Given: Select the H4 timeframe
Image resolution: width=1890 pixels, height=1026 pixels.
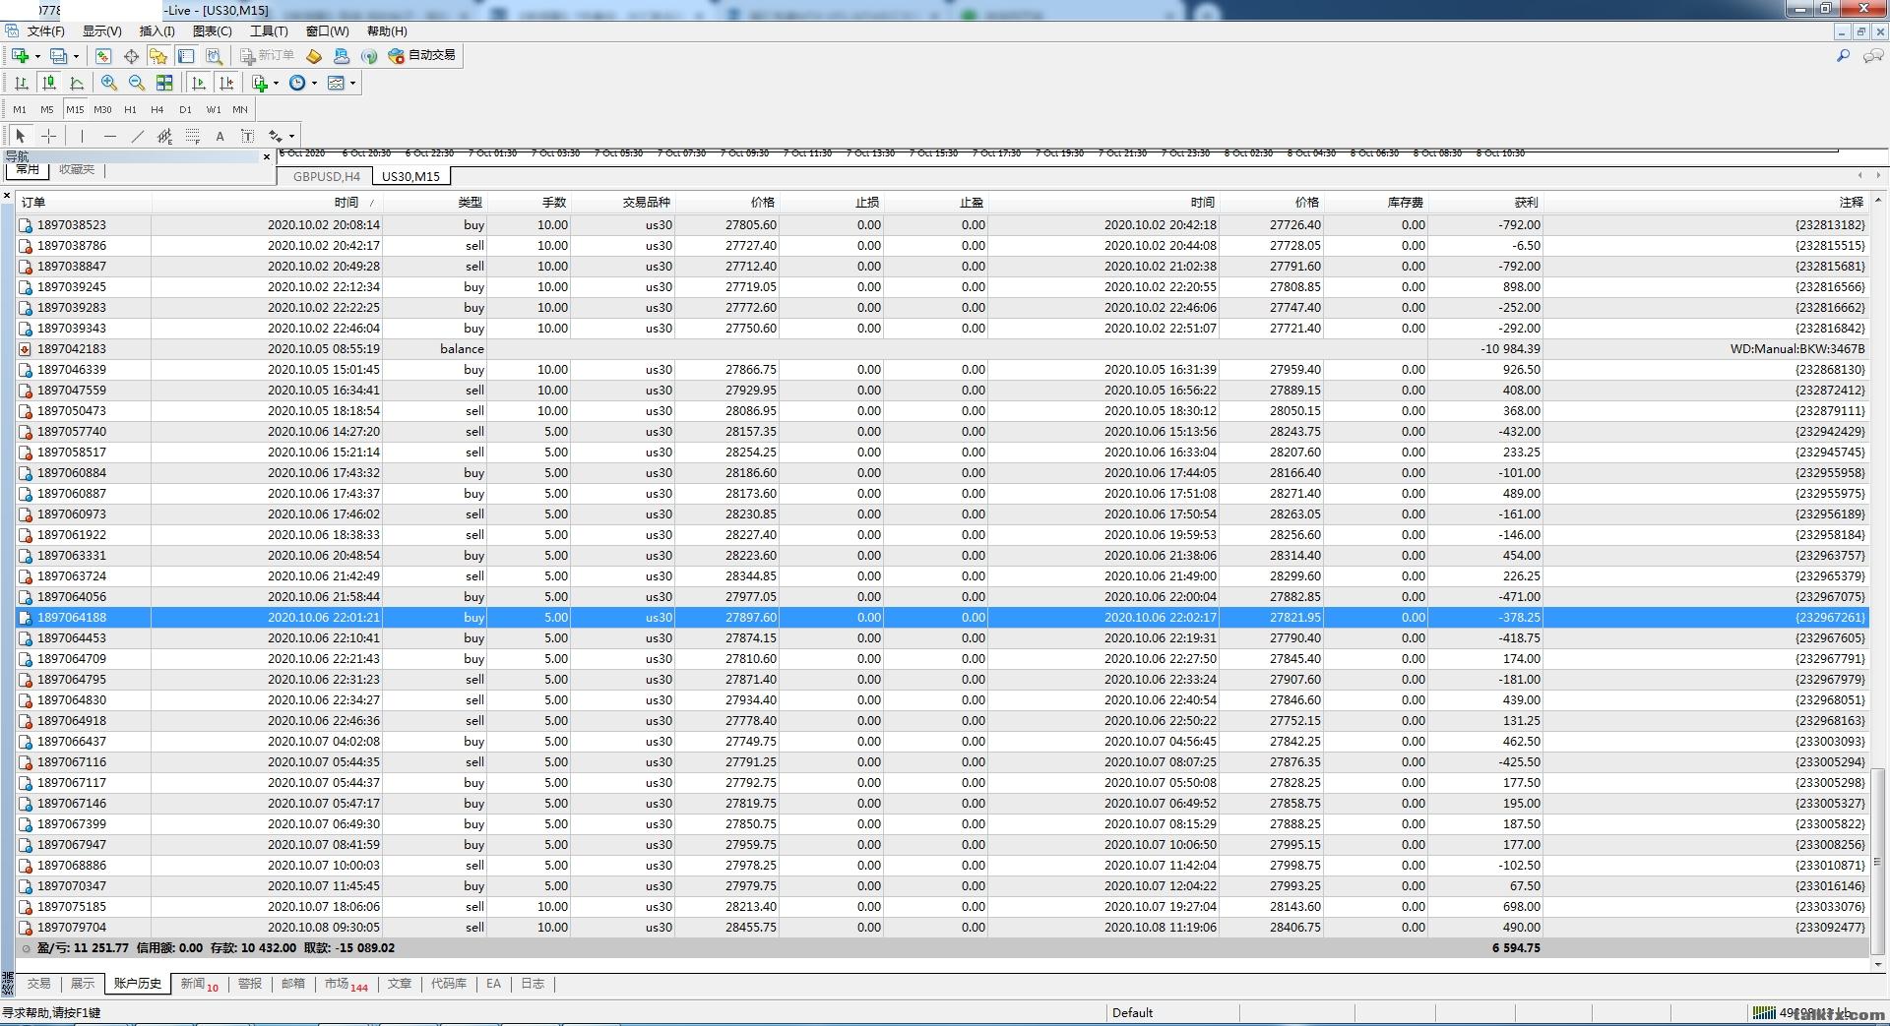Looking at the screenshot, I should click(x=157, y=110).
